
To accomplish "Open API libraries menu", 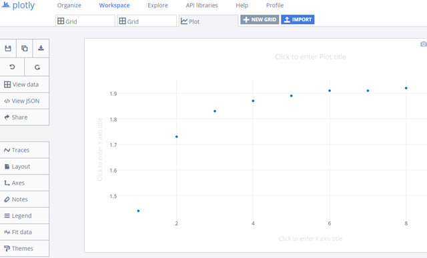I will pyautogui.click(x=201, y=5).
